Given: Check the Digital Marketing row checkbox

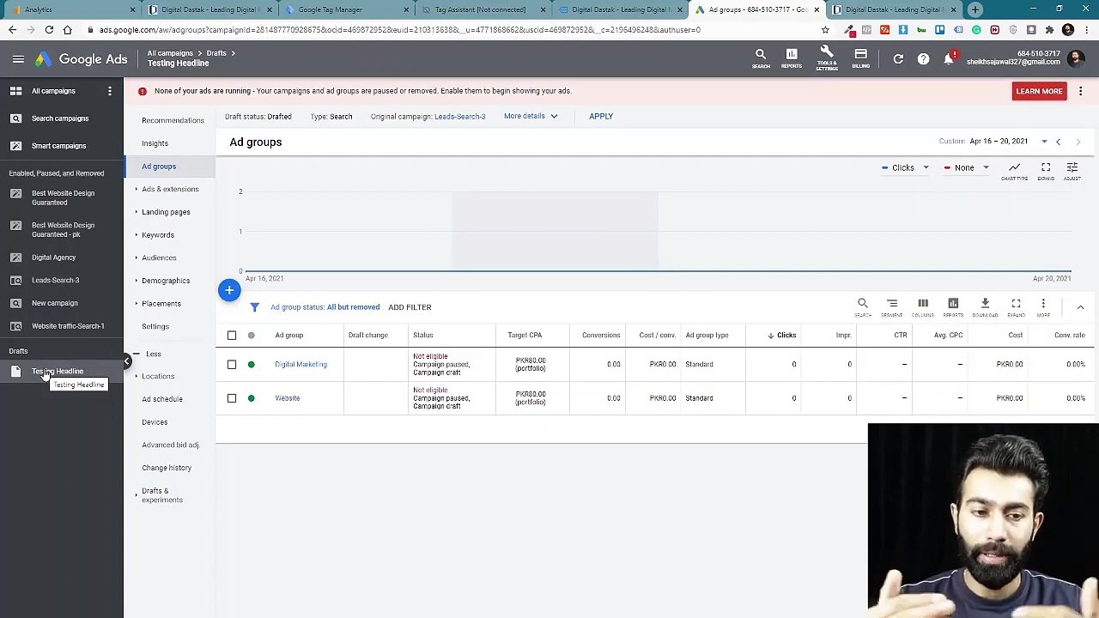Looking at the screenshot, I should [232, 365].
